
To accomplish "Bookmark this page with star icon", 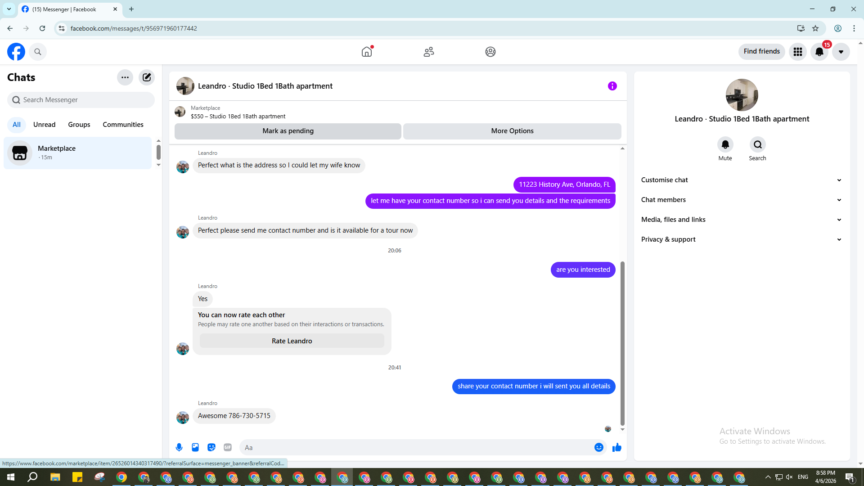I will 815,28.
